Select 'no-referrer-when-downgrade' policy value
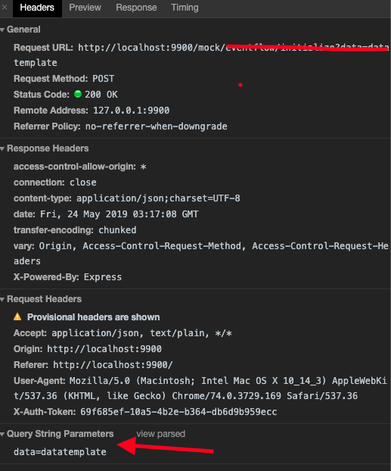The height and width of the screenshot is (471, 391). tap(156, 126)
